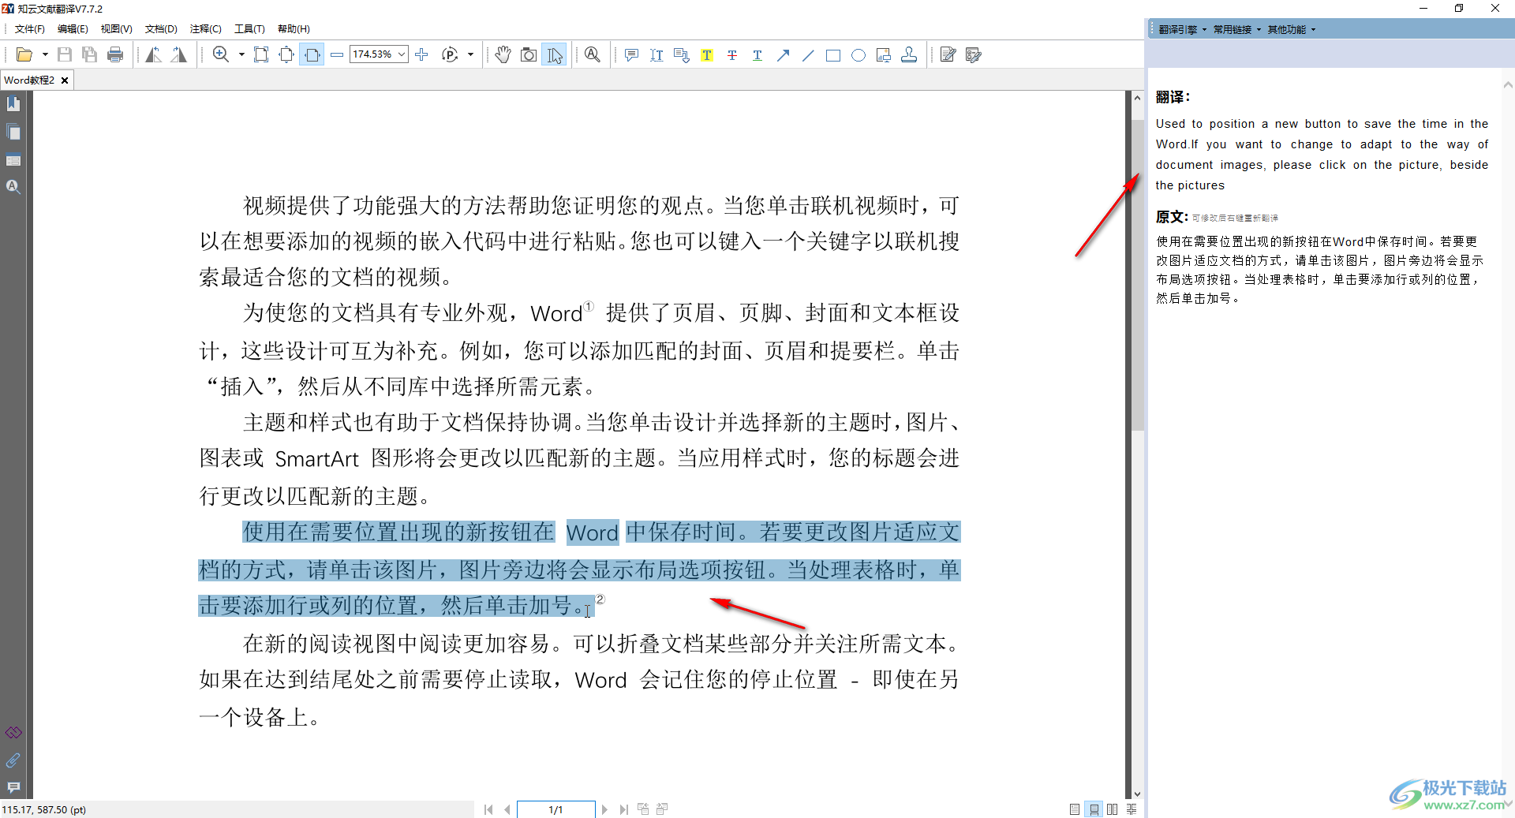
Task: Print the document using the printer icon
Action: 115,54
